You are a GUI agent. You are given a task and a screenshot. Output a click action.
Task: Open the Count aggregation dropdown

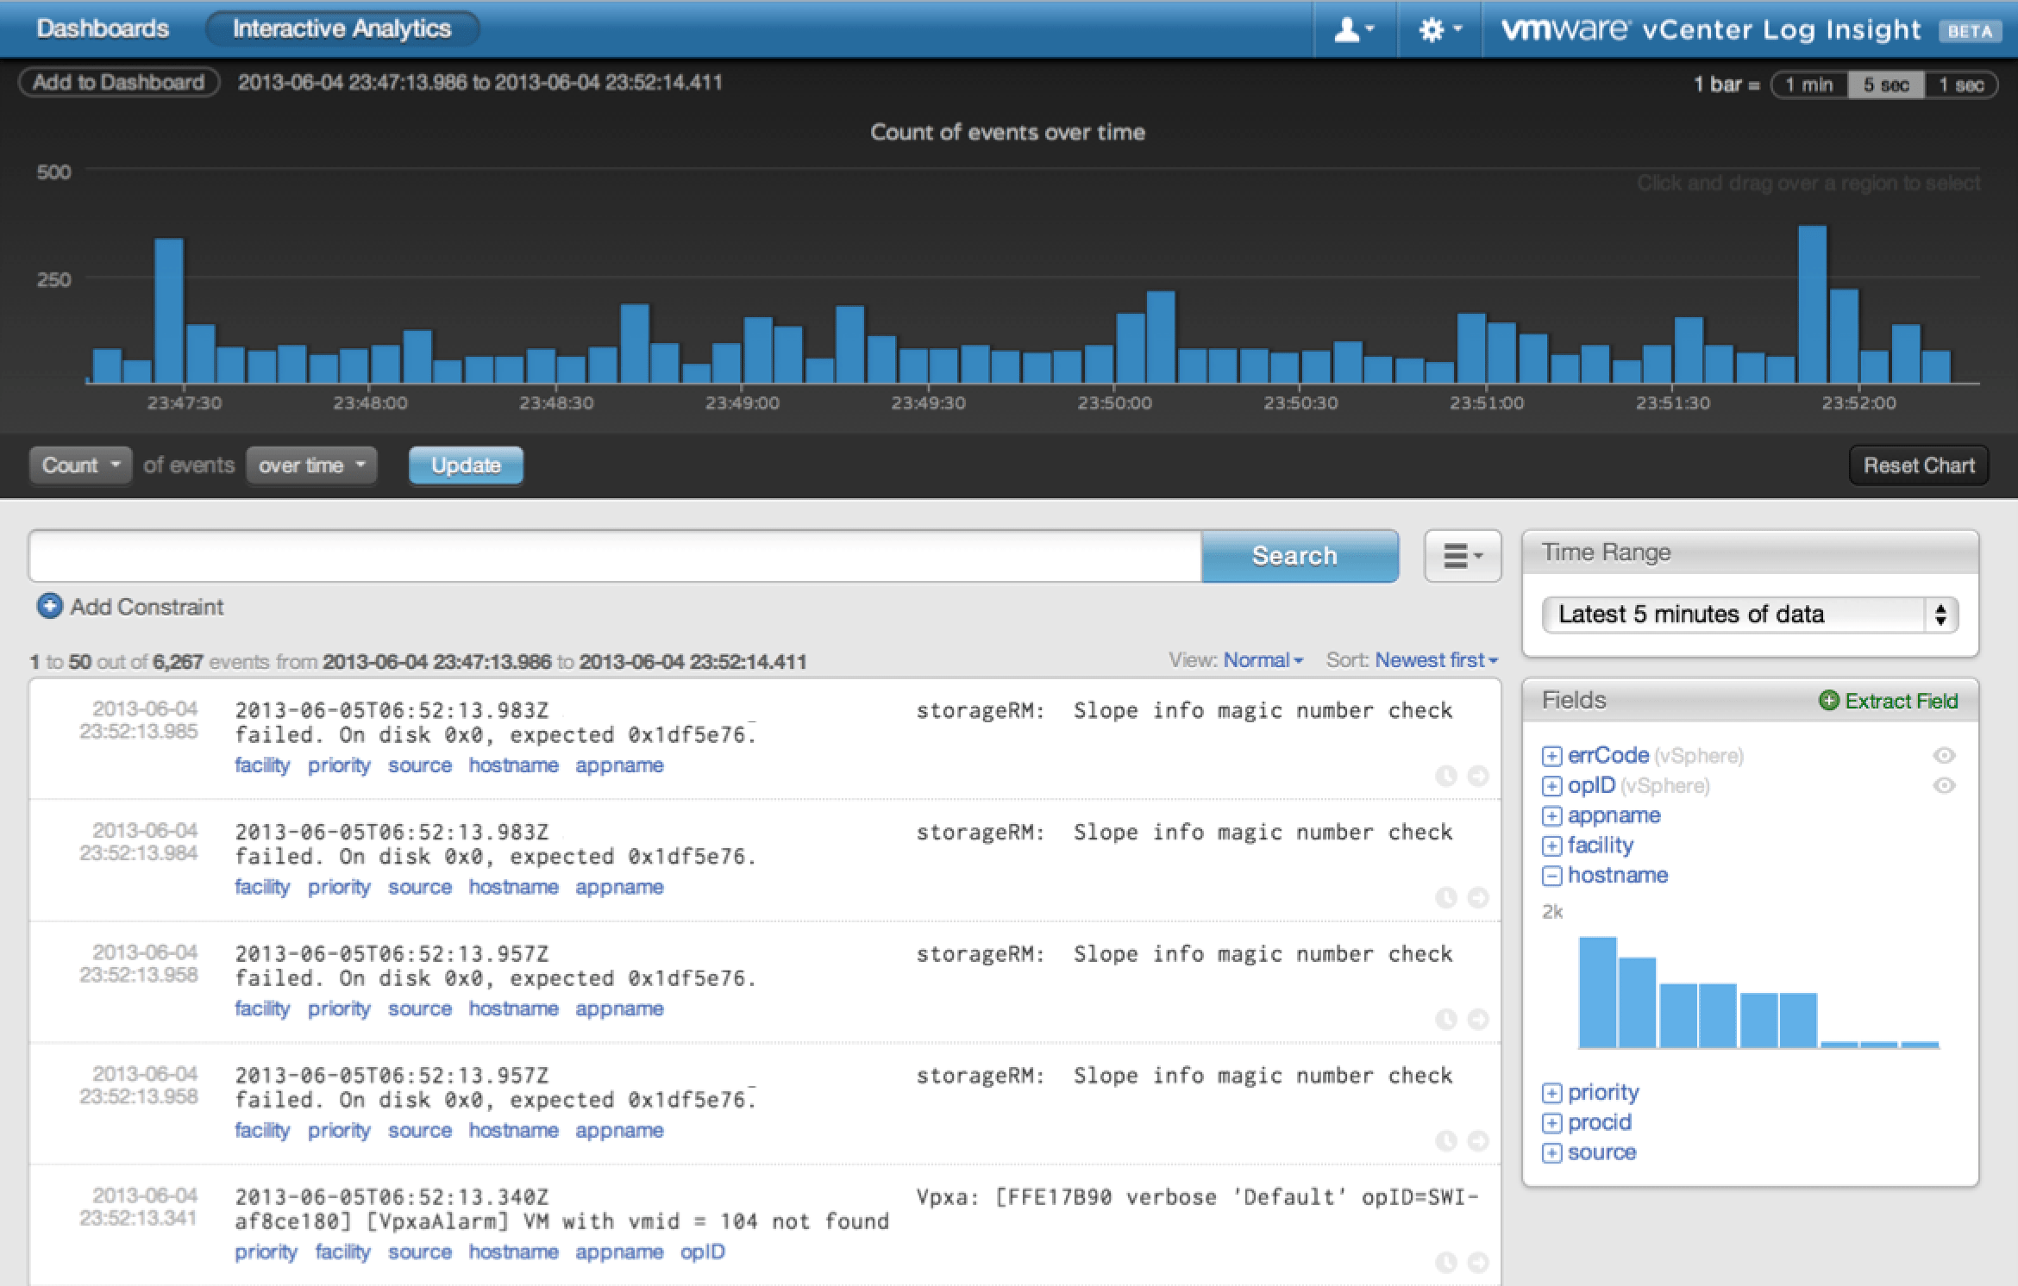tap(80, 465)
